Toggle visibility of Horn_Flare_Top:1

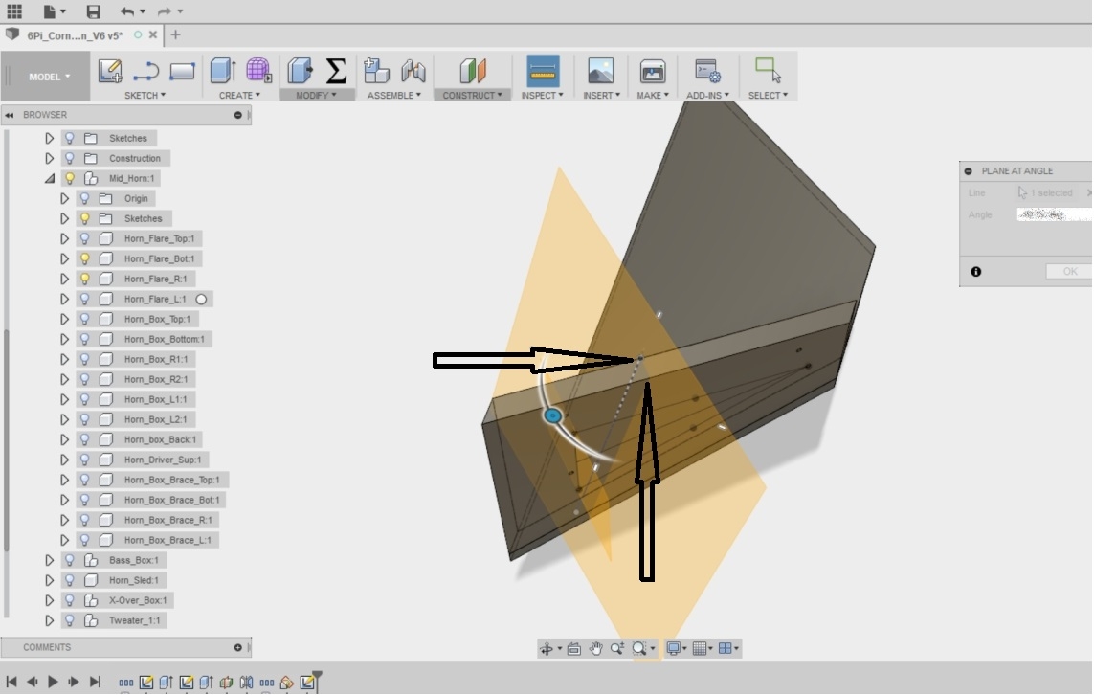84,238
